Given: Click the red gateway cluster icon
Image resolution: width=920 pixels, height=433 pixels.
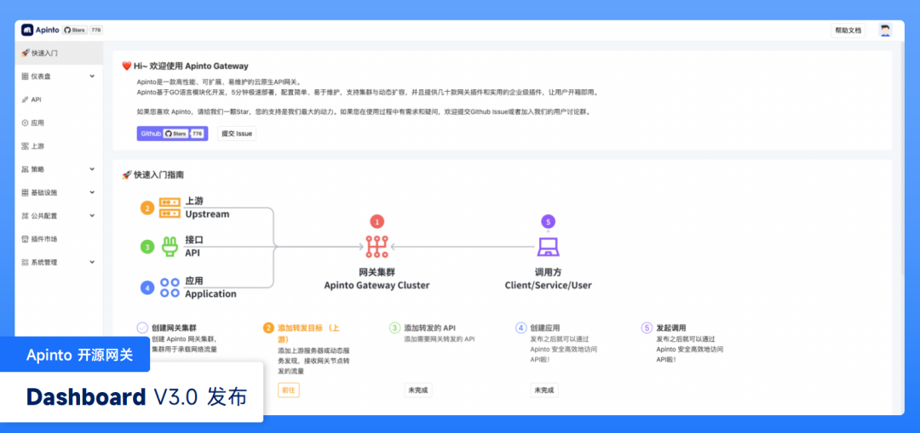Looking at the screenshot, I should tap(377, 247).
